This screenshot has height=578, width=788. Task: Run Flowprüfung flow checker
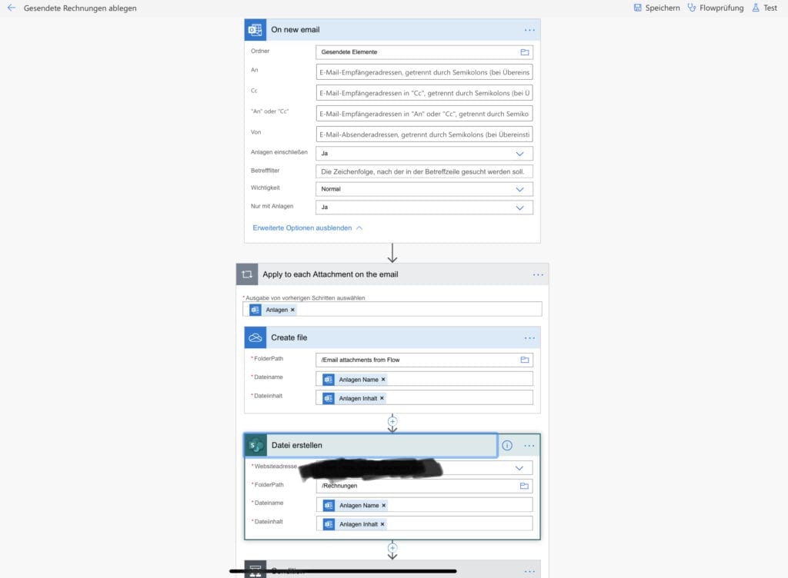click(x=716, y=8)
